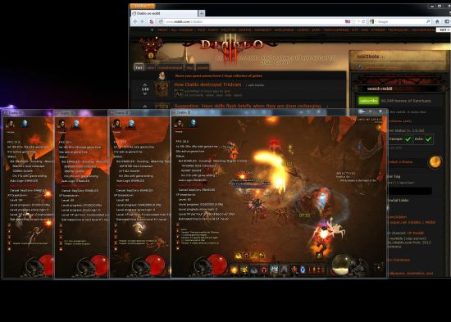Viewport: 451px width, 322px height.
Task: Click the Europe server status checkmark
Action: [x=408, y=139]
